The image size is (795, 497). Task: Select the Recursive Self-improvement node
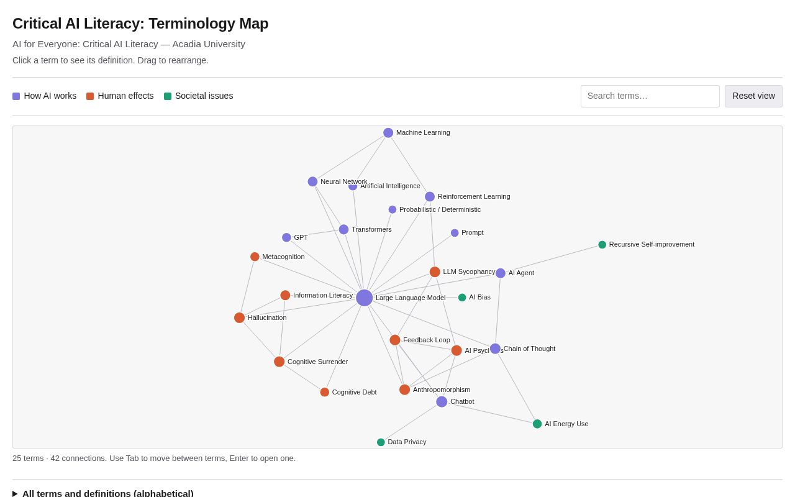[x=602, y=245]
